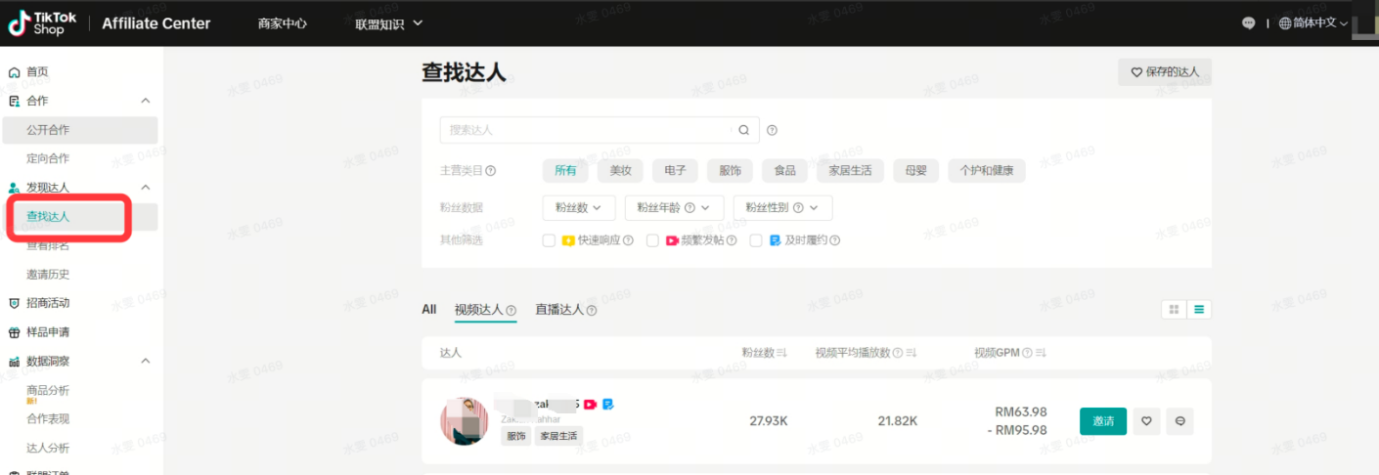The image size is (1379, 475).
Task: Click the 招商活动 shield icon
Action: tap(14, 303)
